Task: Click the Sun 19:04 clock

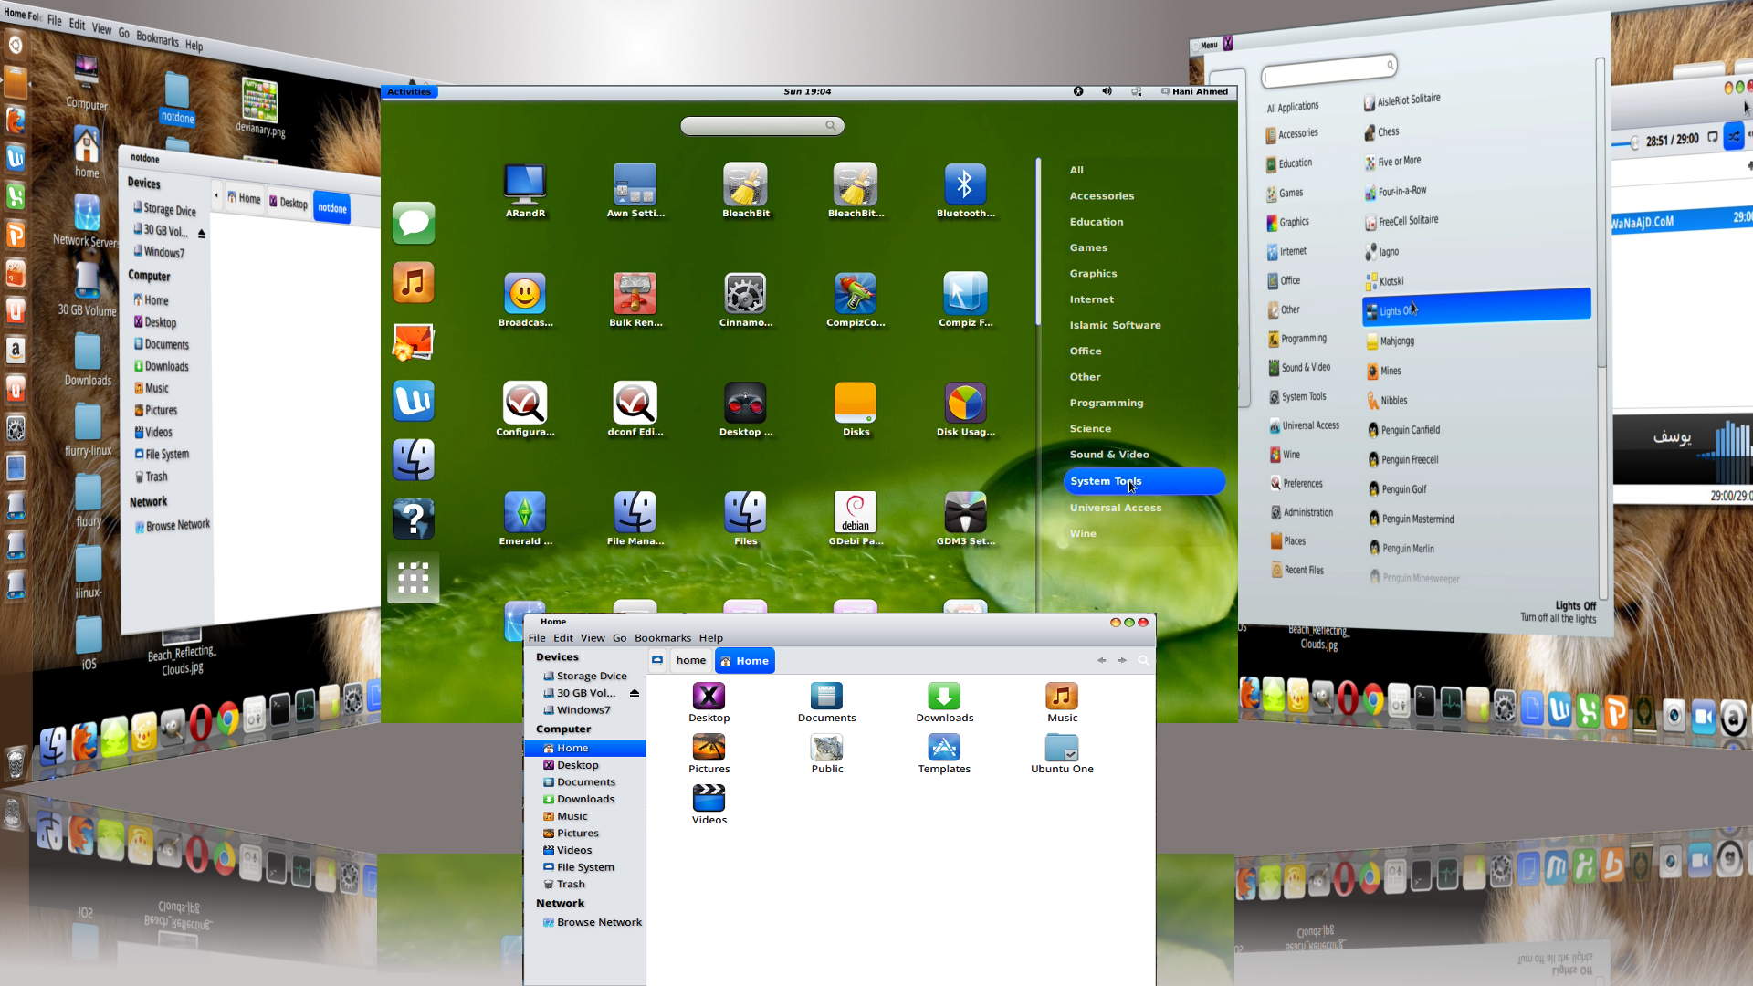Action: (x=807, y=91)
